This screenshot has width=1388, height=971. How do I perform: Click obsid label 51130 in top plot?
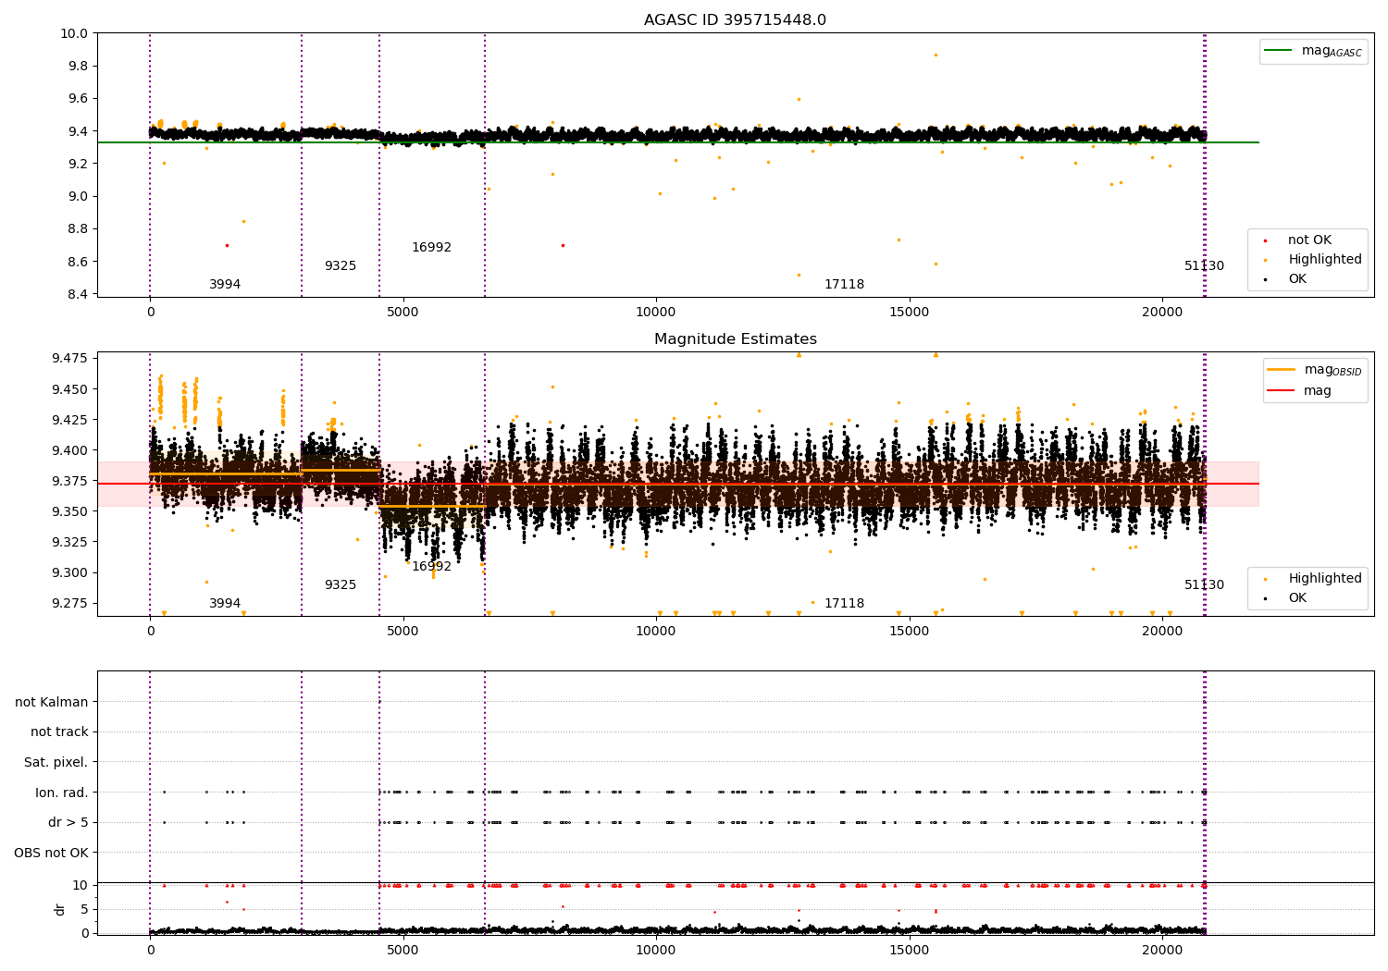[x=1205, y=266]
